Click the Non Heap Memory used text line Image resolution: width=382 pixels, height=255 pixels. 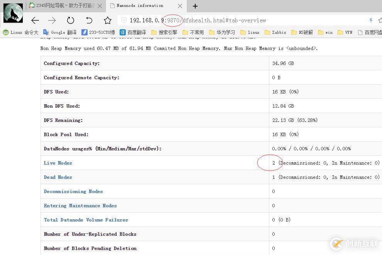tap(179, 48)
